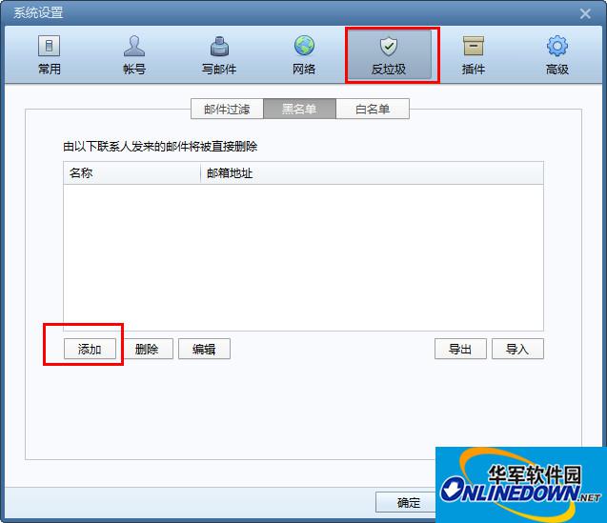Open the 写邮件 ink bottle icon
The image size is (607, 523).
coord(219,46)
